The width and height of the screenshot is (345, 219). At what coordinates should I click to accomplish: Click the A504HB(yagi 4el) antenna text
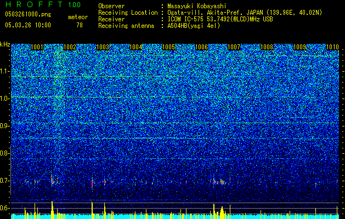point(194,26)
